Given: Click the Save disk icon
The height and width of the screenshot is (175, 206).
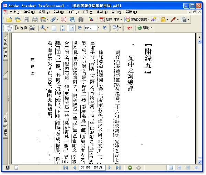Looking at the screenshot, I should click(26, 20).
